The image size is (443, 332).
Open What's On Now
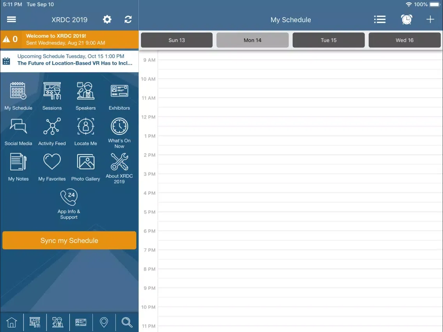tap(119, 133)
